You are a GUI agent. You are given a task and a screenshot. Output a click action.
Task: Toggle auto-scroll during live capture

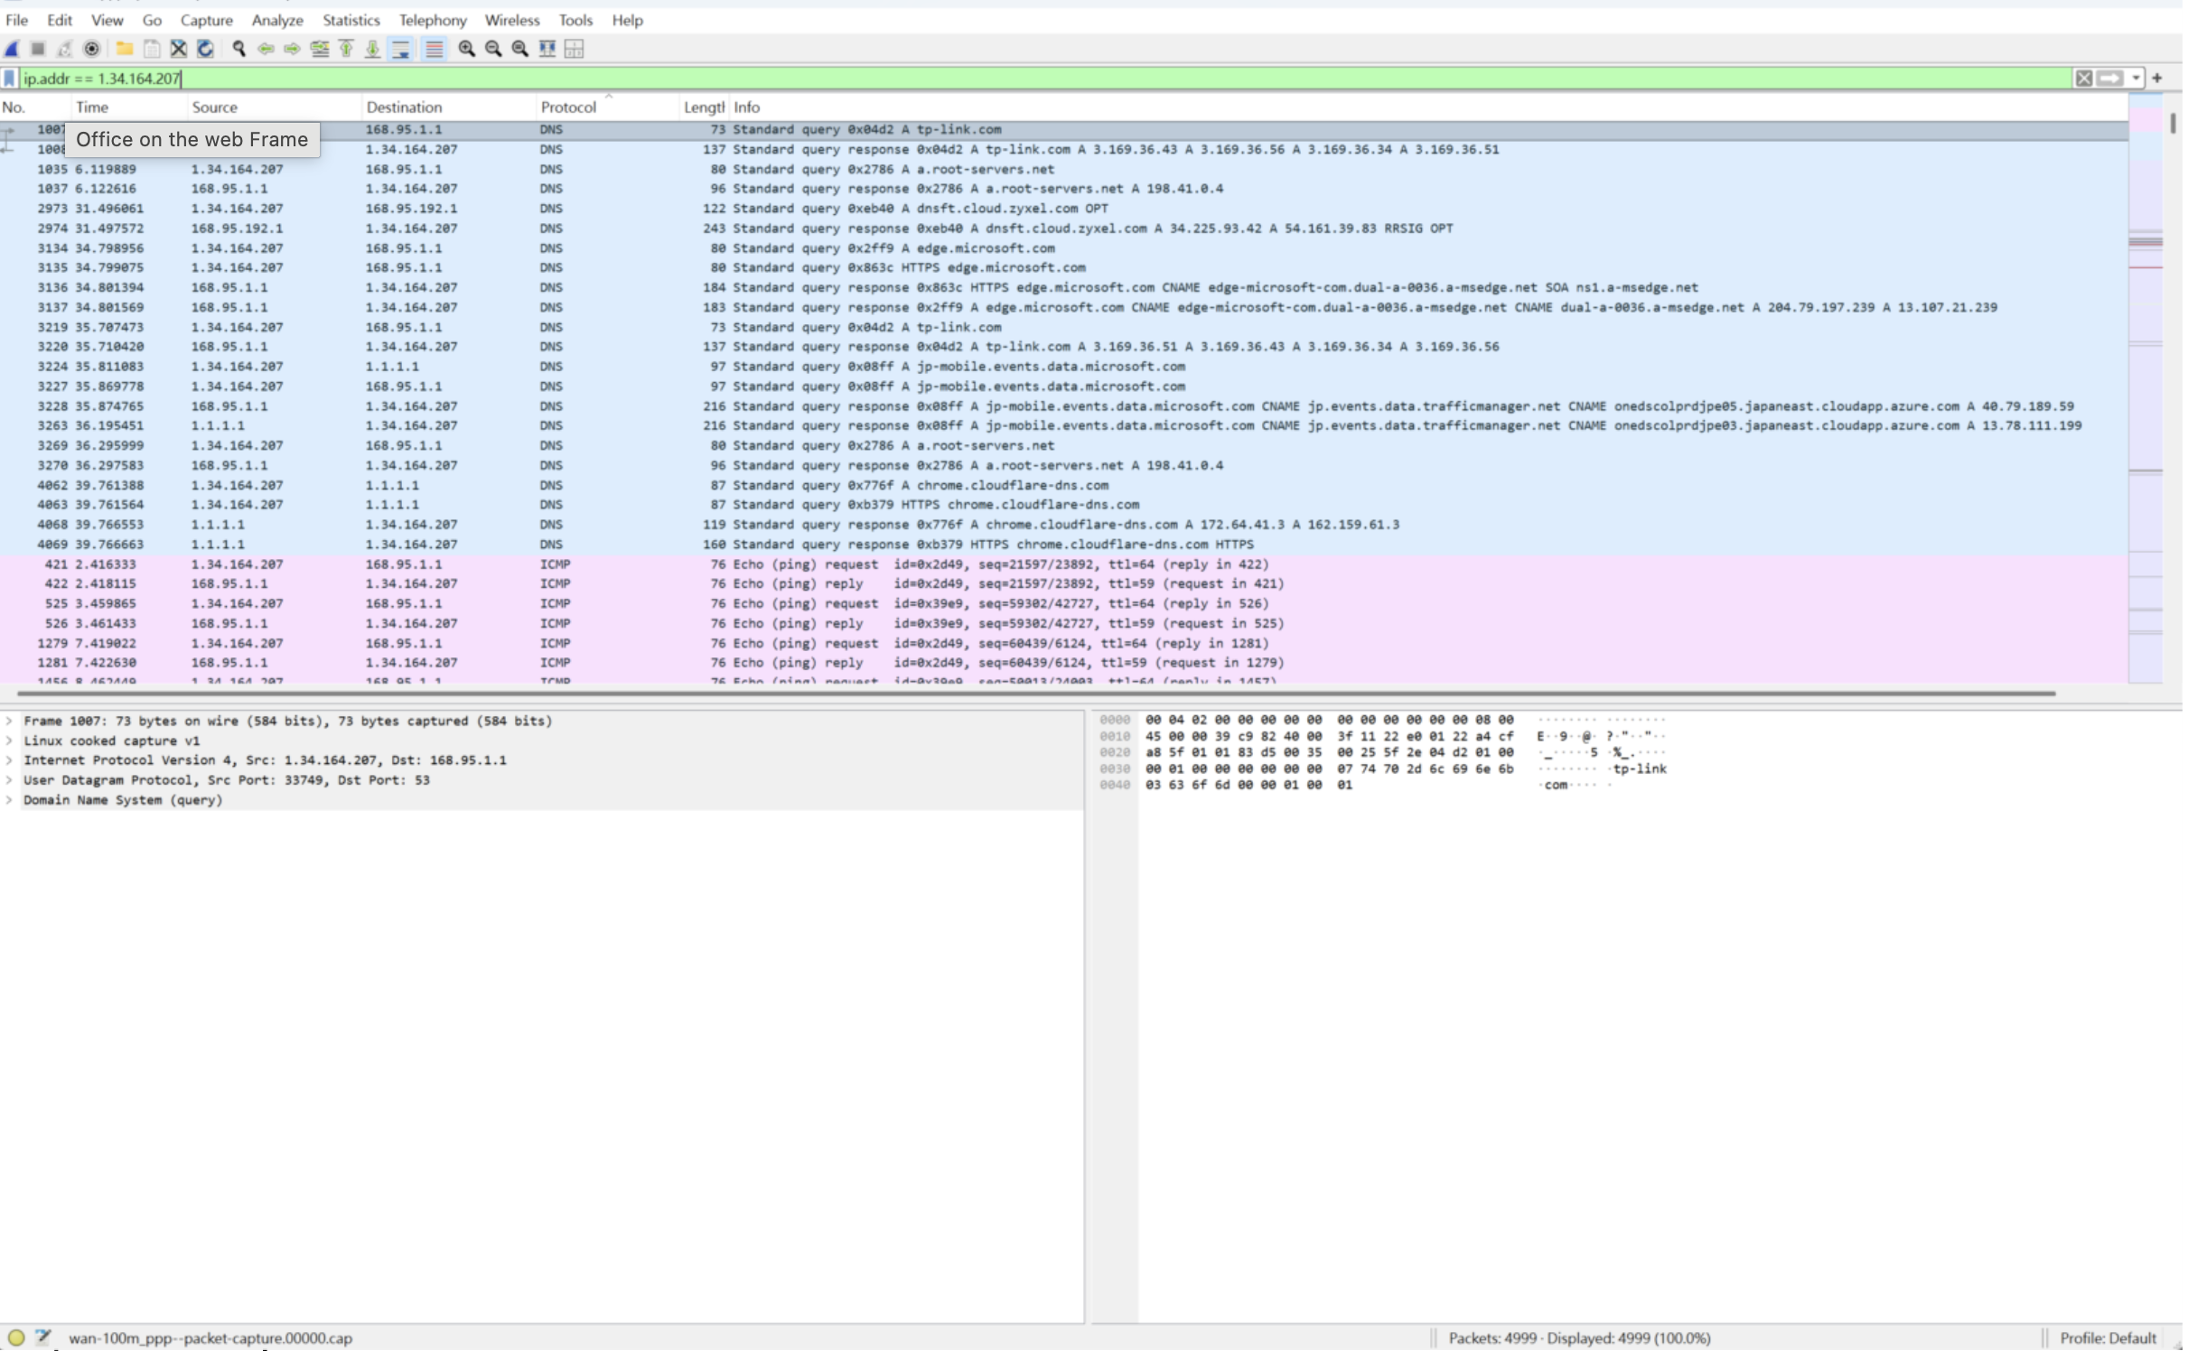pyautogui.click(x=401, y=49)
